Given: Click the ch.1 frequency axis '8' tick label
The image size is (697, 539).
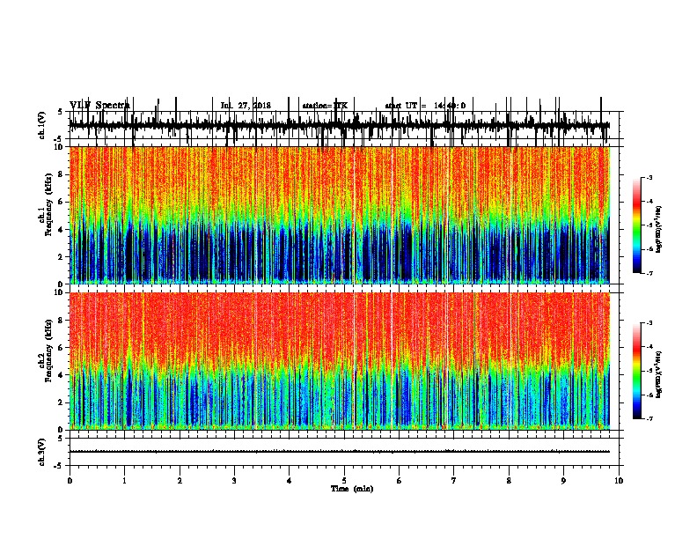Looking at the screenshot, I should click(61, 174).
